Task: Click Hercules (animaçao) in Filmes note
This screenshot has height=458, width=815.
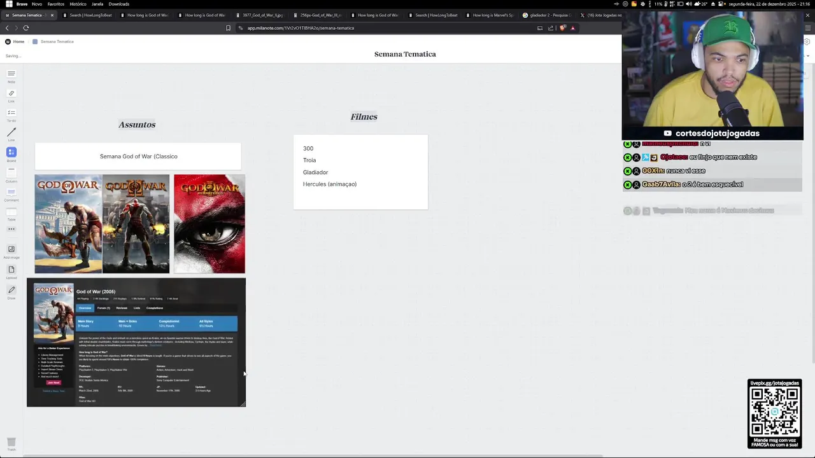Action: tap(330, 184)
